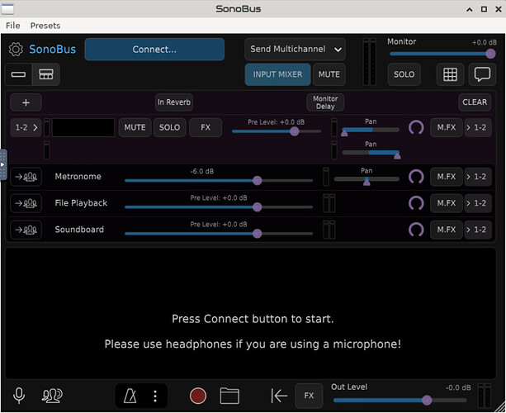Open settings via the gear icon
The image size is (506, 413).
point(16,50)
